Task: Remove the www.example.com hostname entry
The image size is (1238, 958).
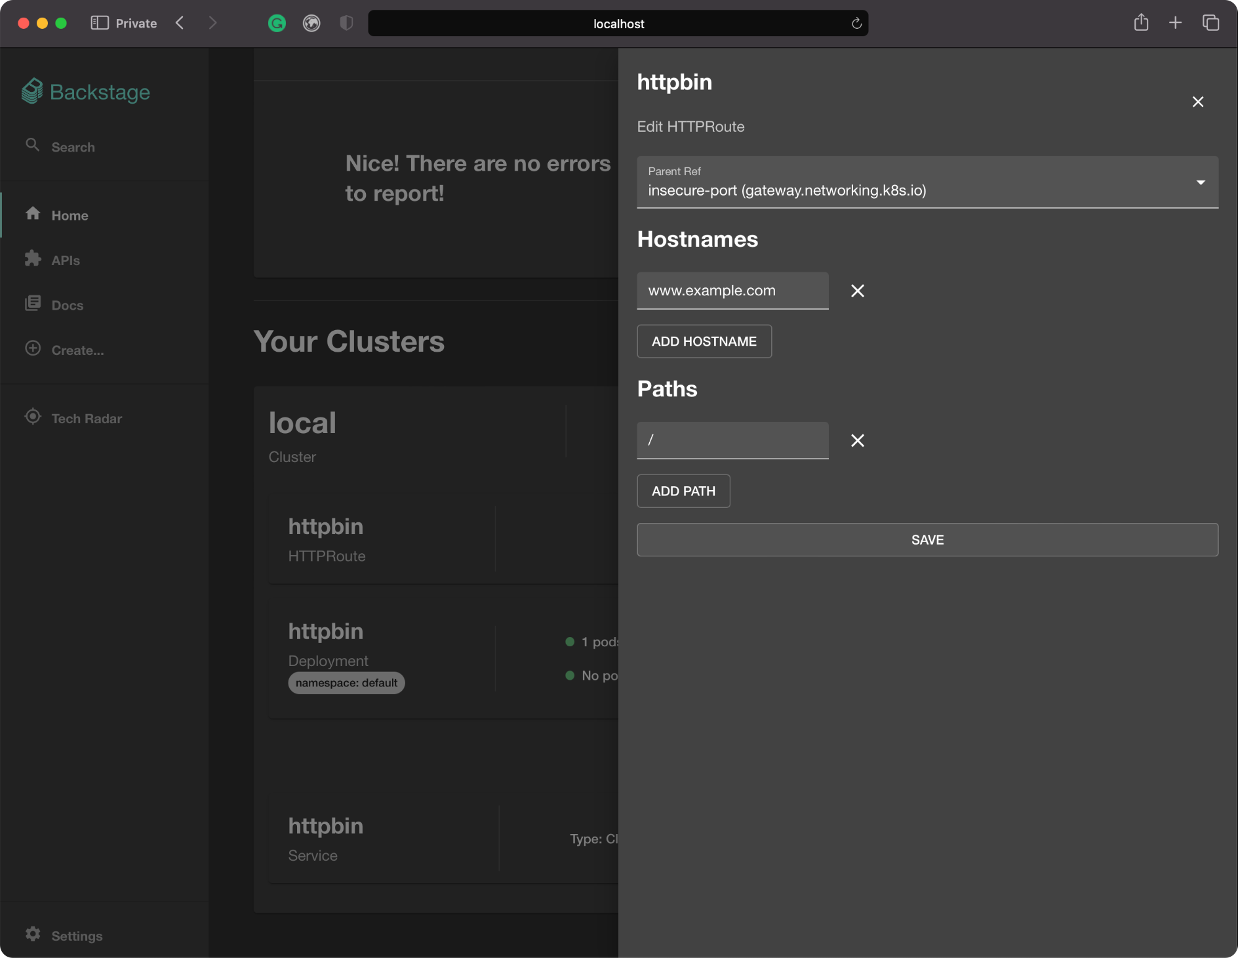Action: coord(857,291)
